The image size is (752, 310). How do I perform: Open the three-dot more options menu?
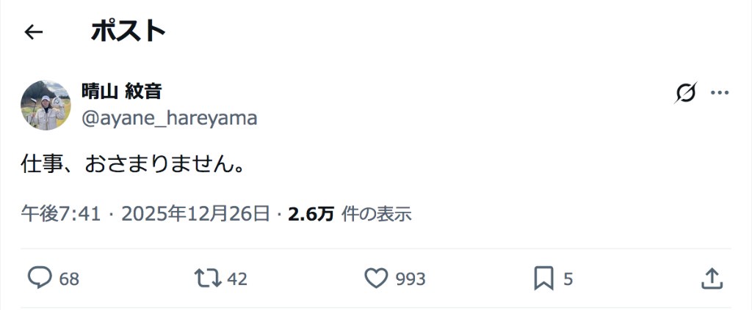coord(720,93)
